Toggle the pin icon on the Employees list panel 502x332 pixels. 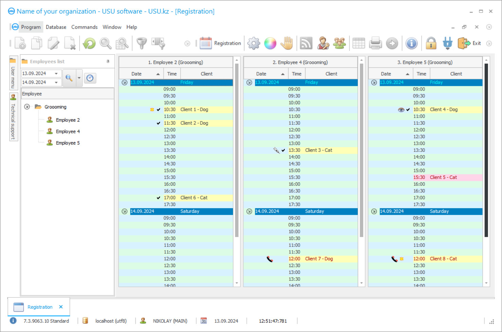tap(108, 61)
